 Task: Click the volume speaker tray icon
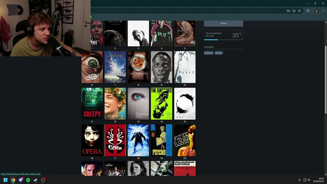click(309, 180)
